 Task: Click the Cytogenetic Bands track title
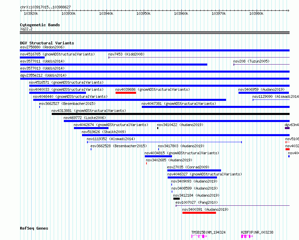pyautogui.click(x=40, y=25)
